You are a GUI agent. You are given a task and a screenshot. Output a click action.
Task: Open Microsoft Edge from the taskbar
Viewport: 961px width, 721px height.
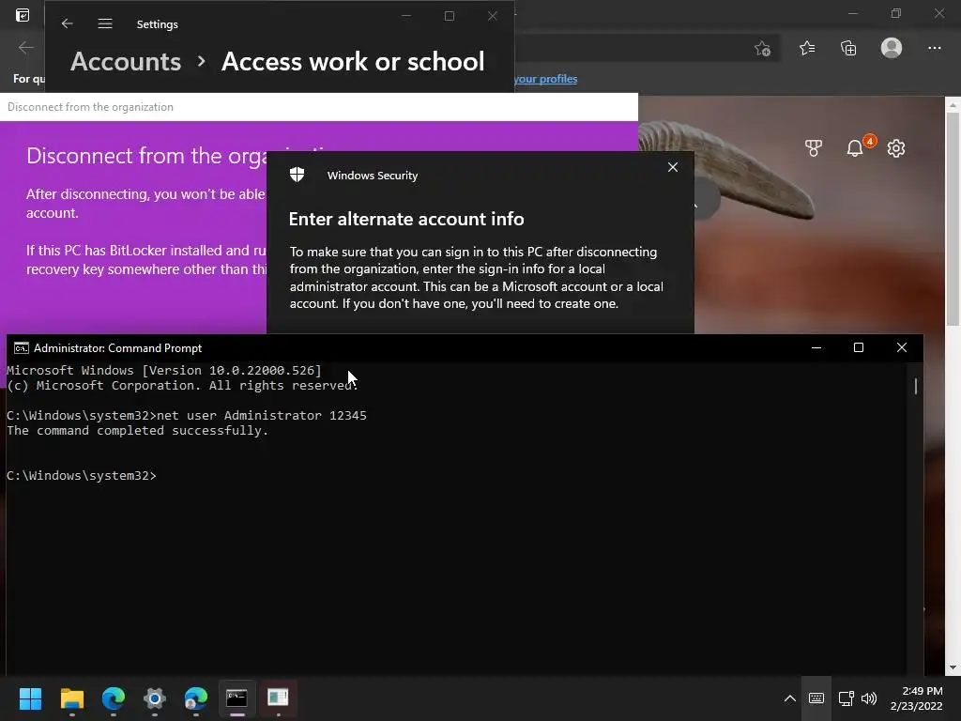[114, 698]
